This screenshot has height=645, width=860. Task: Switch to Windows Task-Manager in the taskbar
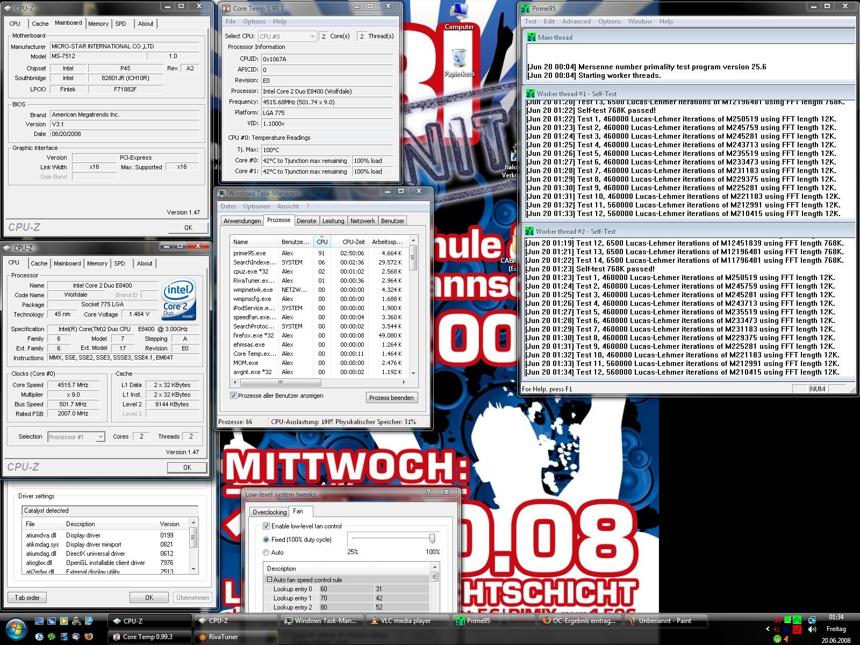(321, 621)
